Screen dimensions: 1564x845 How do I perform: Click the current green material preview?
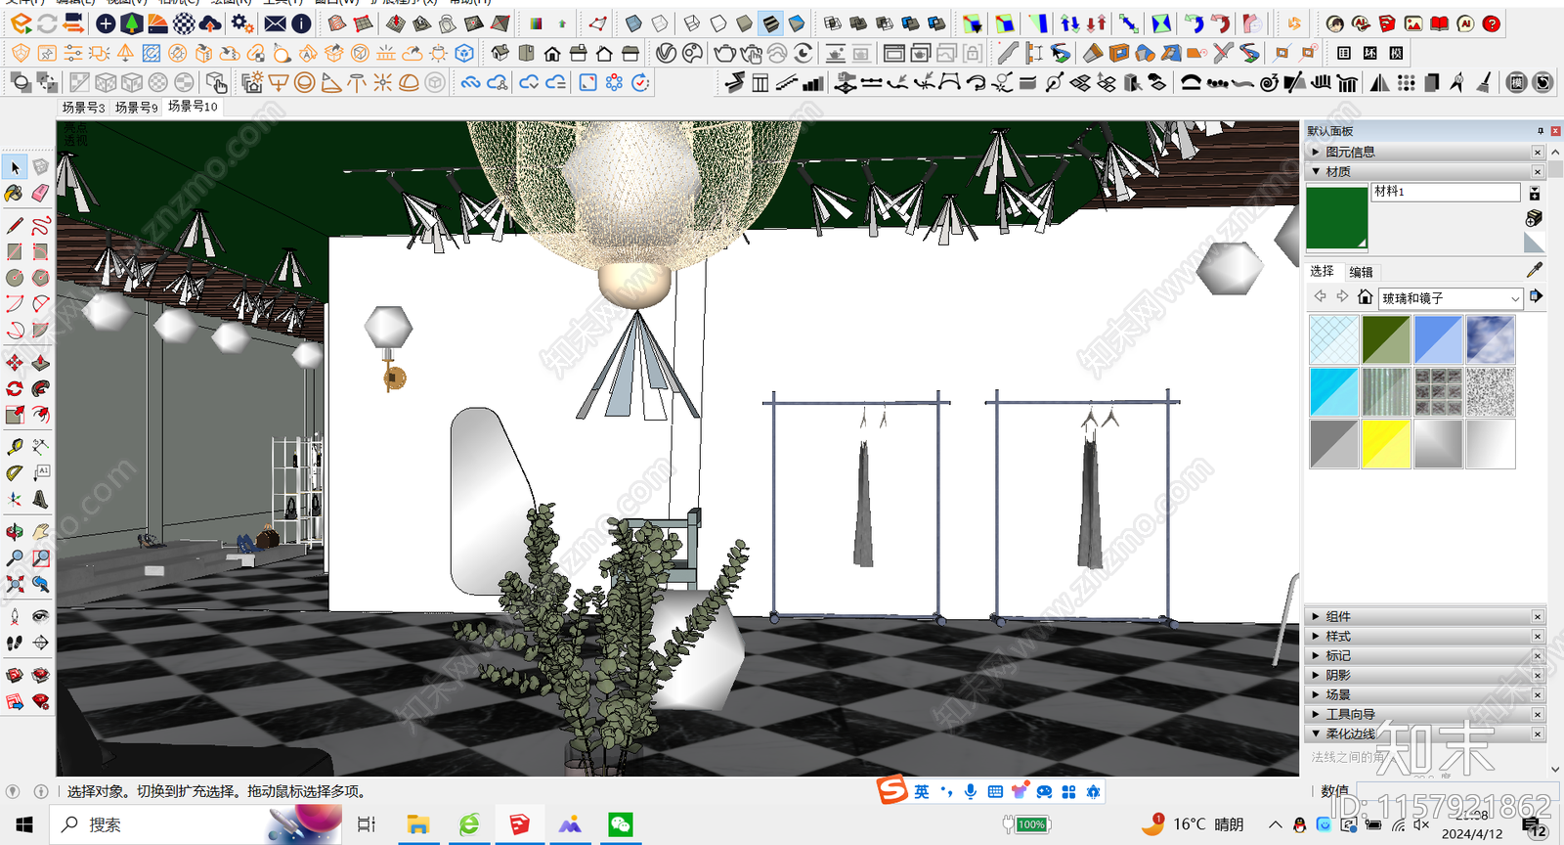click(x=1337, y=217)
